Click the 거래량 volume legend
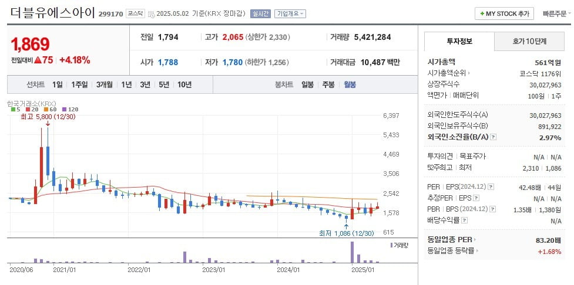Viewport: 574px width, 285px height. (399, 245)
